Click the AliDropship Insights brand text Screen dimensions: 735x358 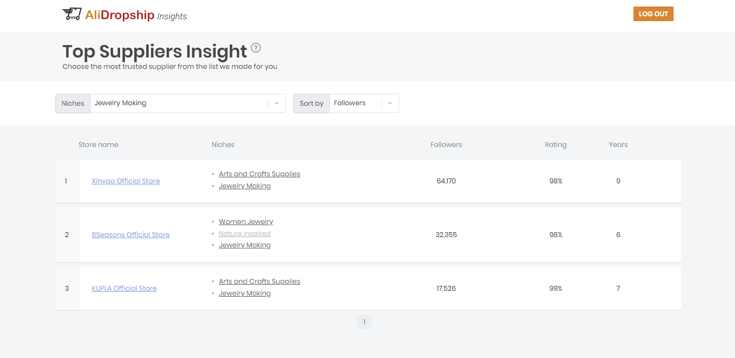[x=136, y=15]
